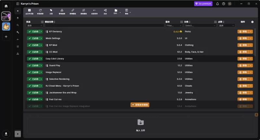Remove the Selective Rendering mod
The width and height of the screenshot is (260, 140).
coord(243,79)
